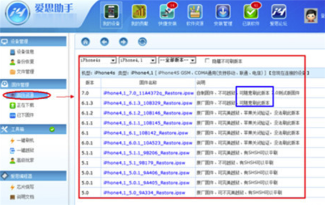325x205 pixels.
Task: Click iPhone4,1_6.1.3_10B329_Restore.ipsw link
Action: click(148, 103)
